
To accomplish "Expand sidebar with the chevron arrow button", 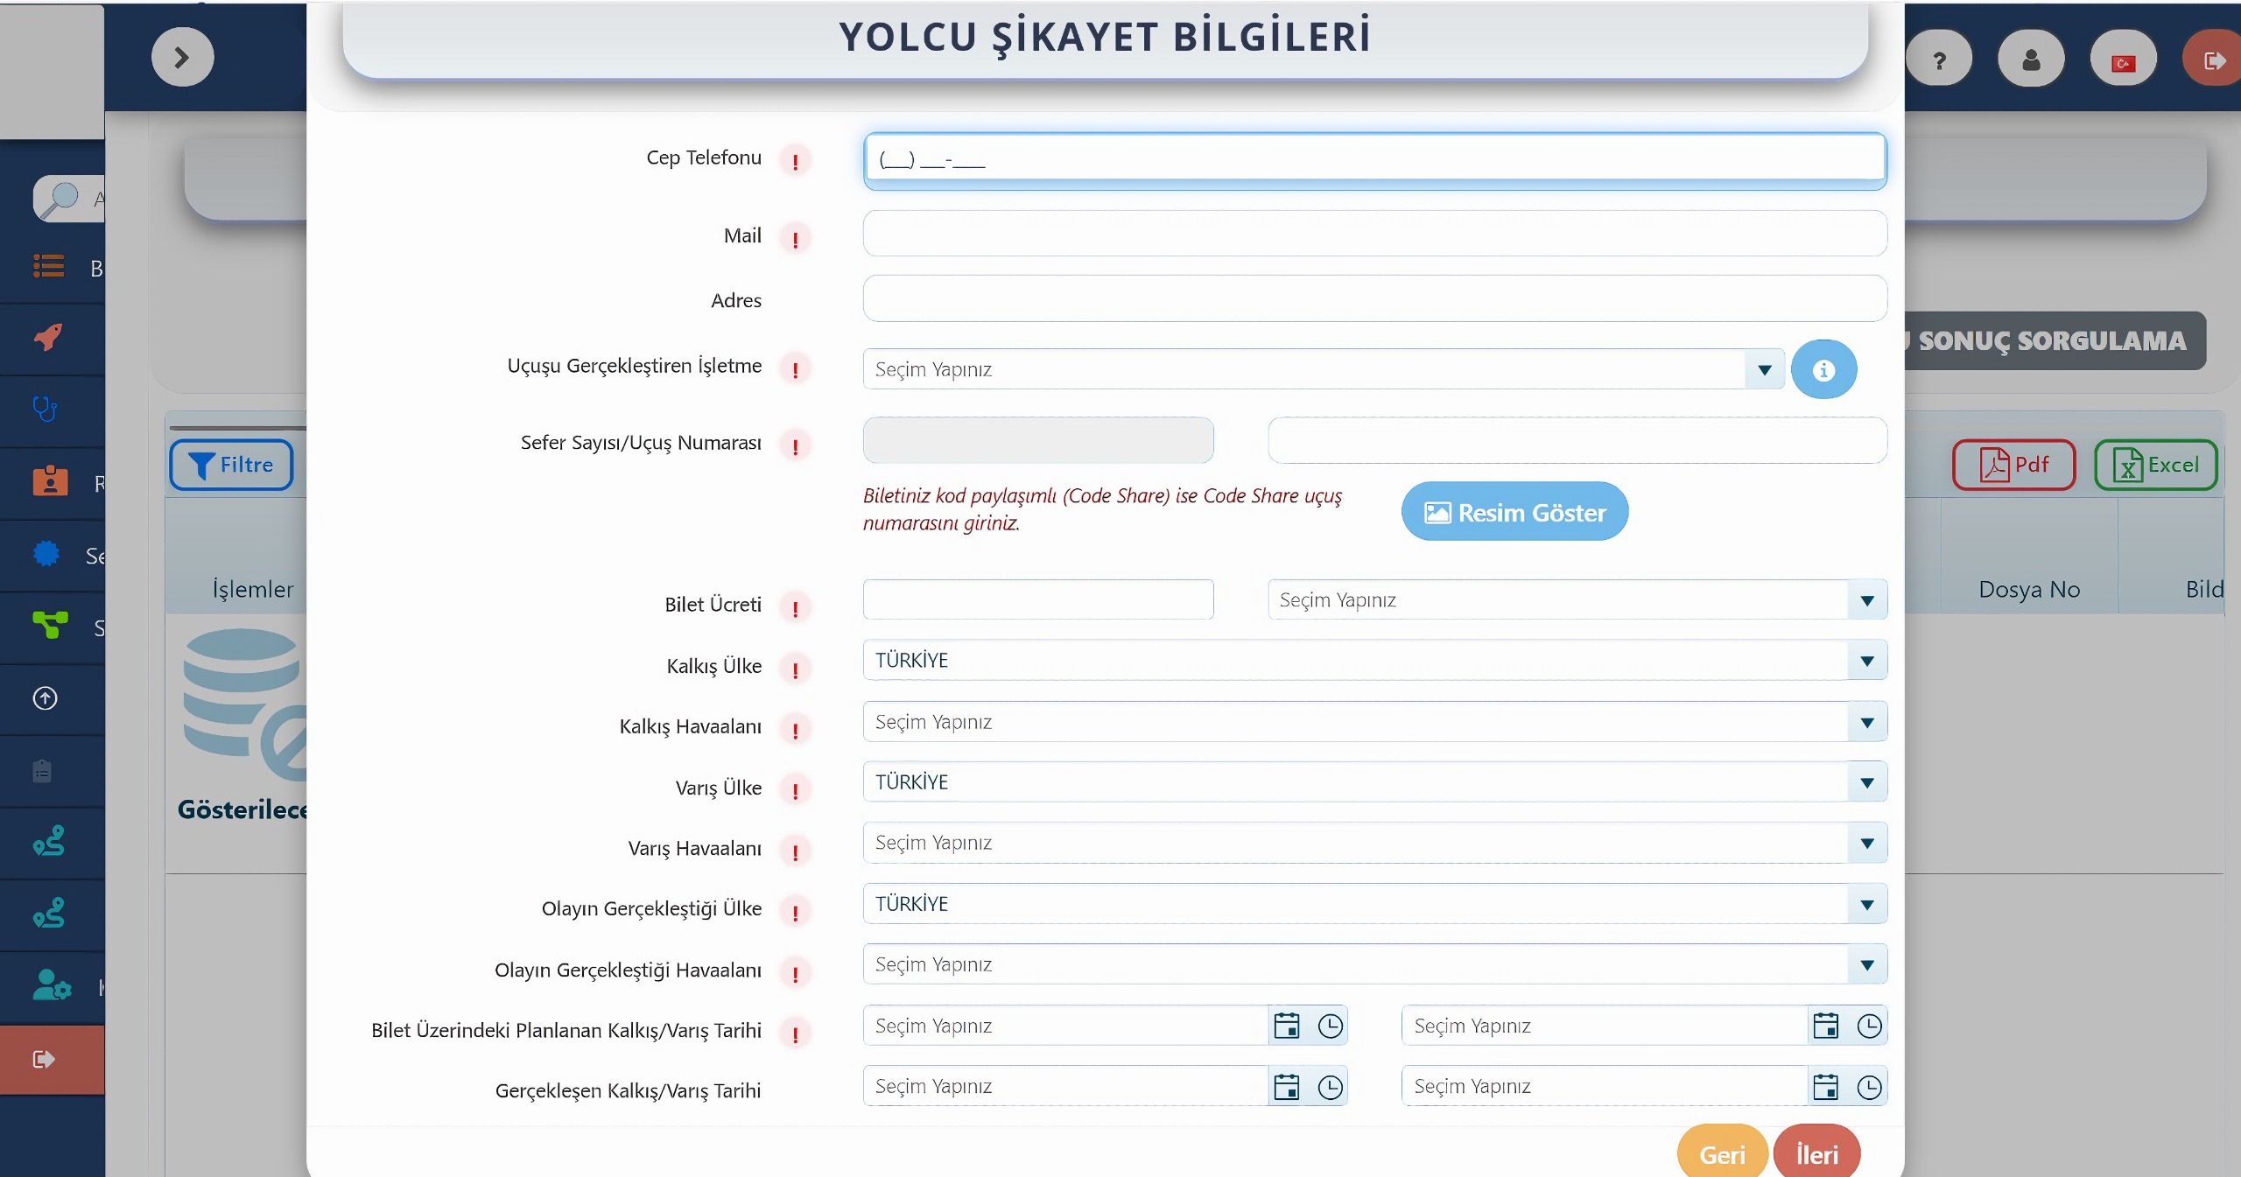I will click(182, 58).
